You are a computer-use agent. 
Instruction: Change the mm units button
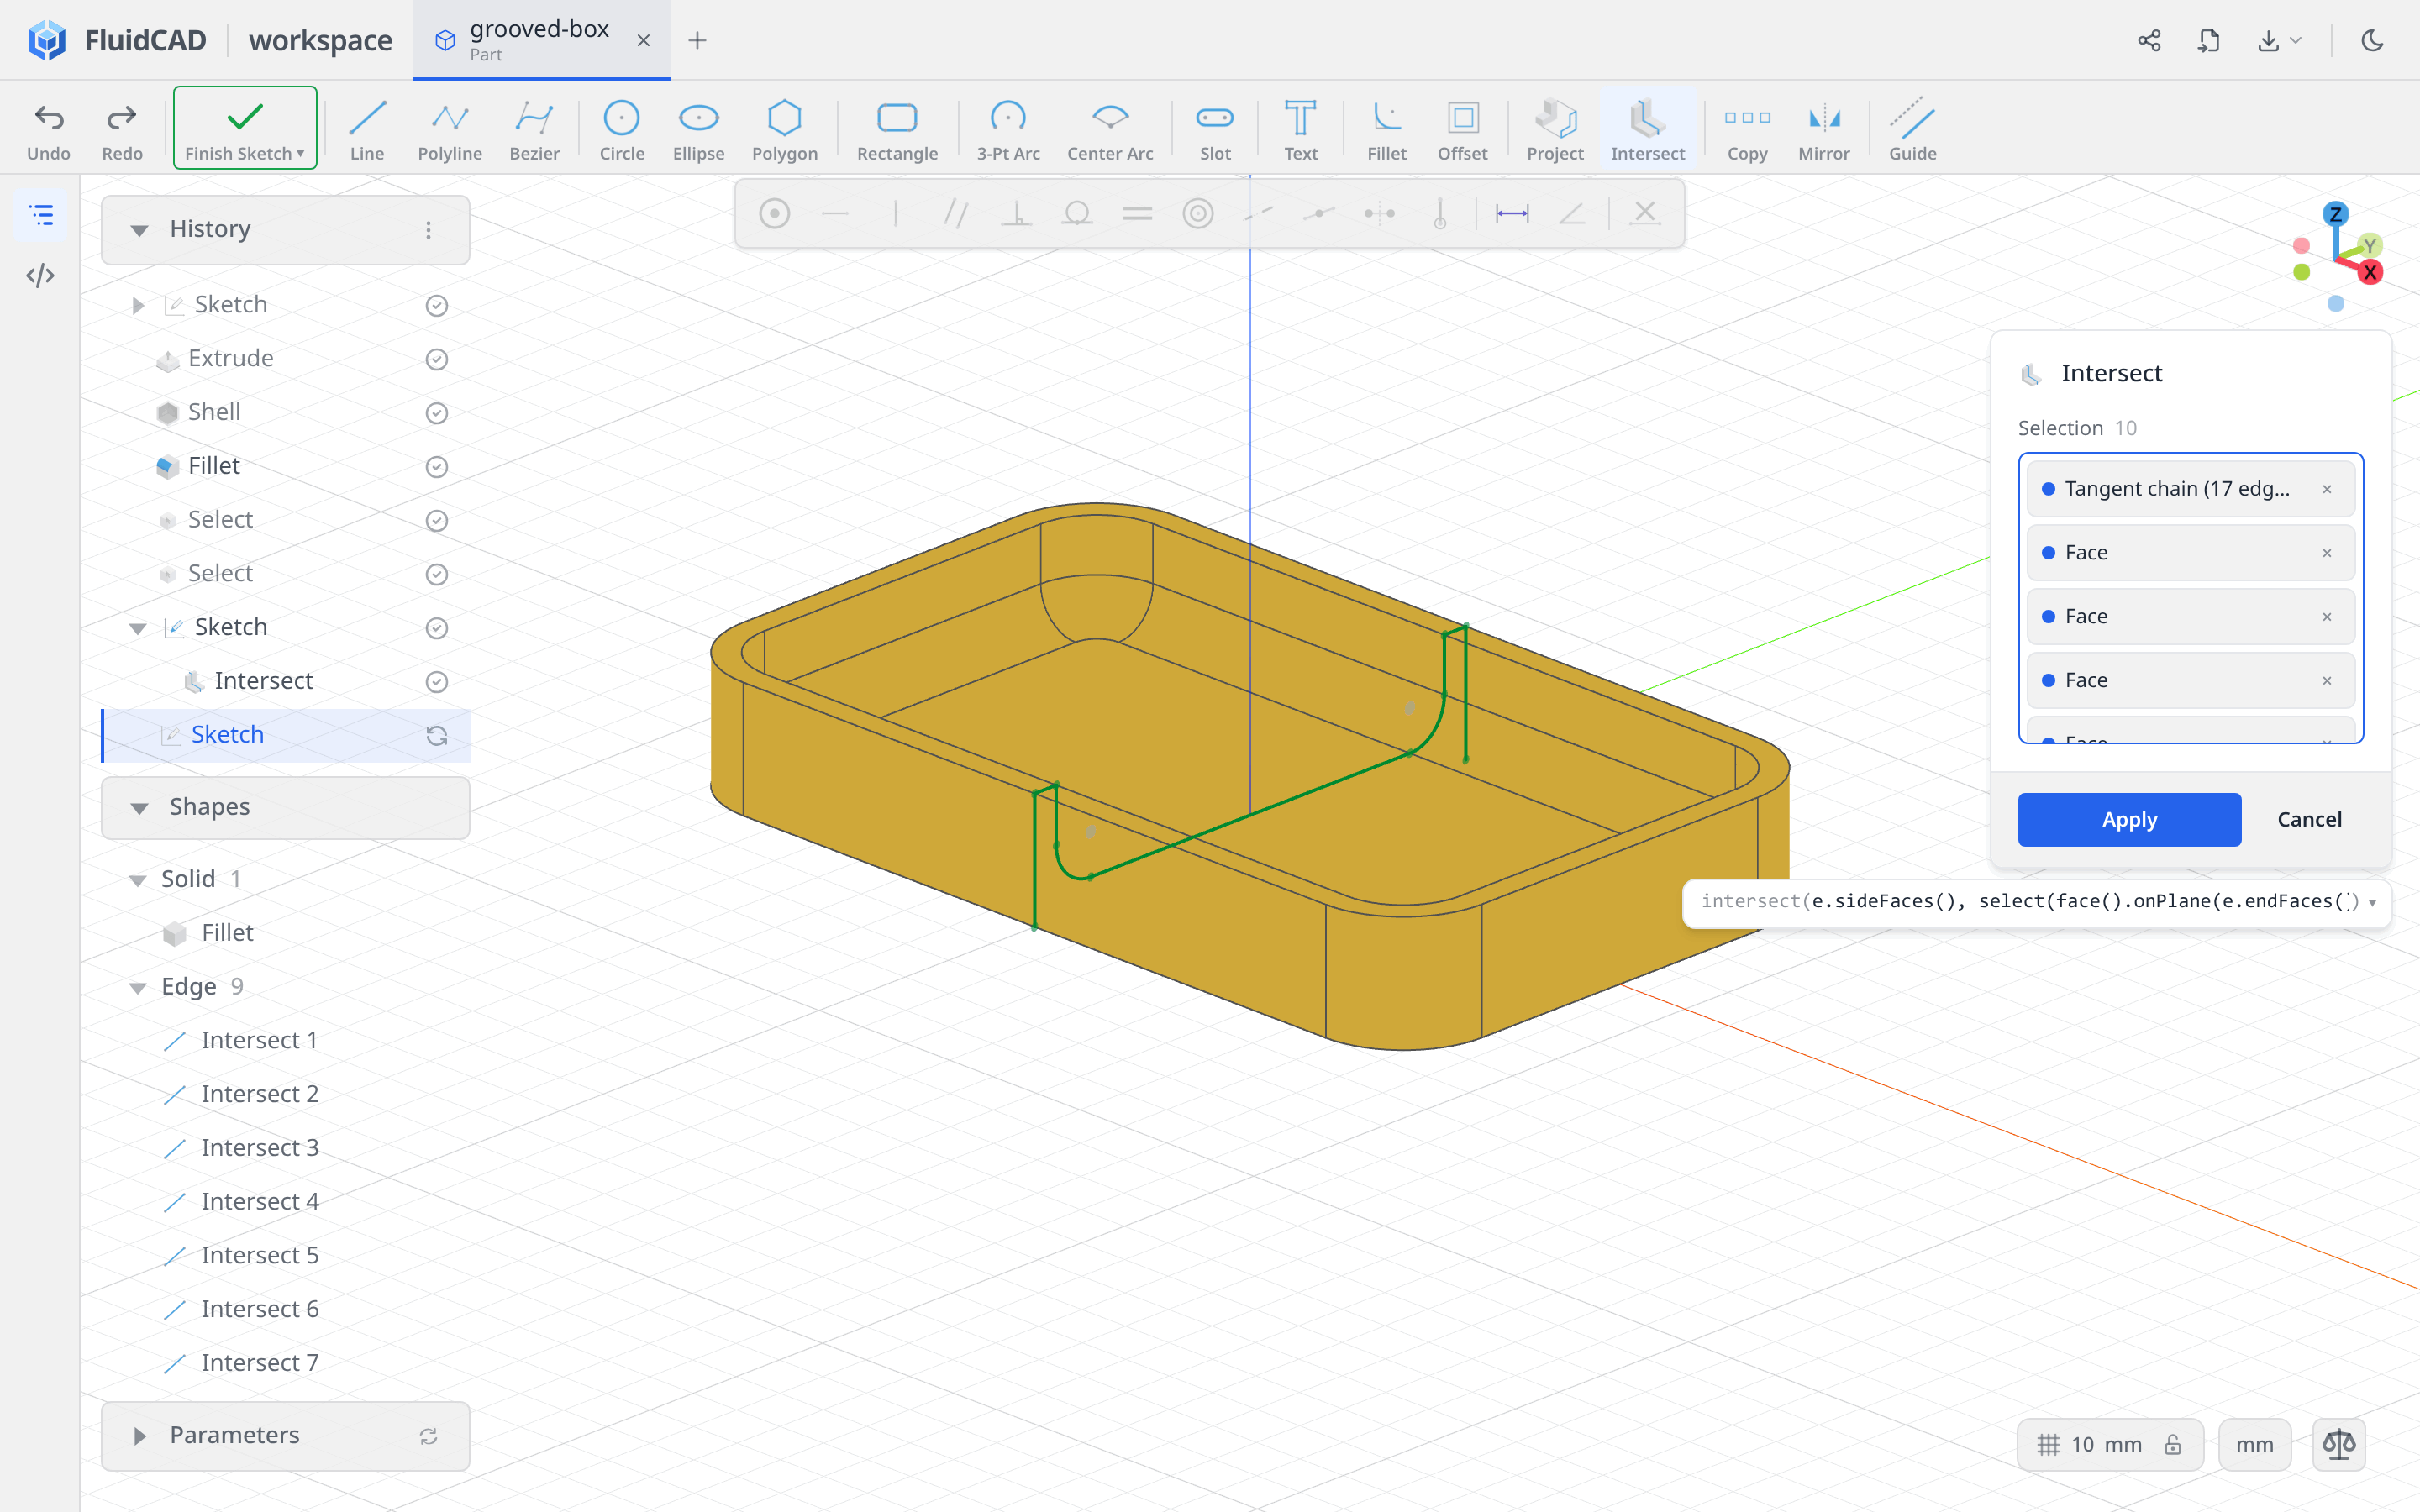[x=2254, y=1444]
